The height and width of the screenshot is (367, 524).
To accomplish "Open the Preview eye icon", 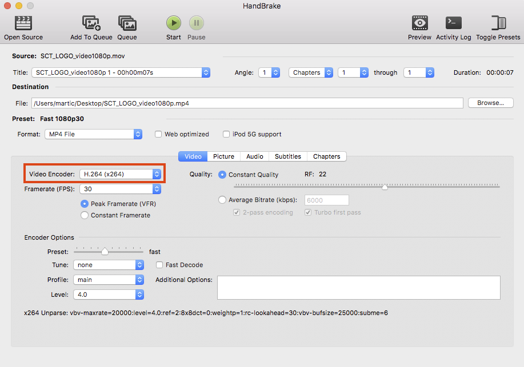I will point(419,23).
